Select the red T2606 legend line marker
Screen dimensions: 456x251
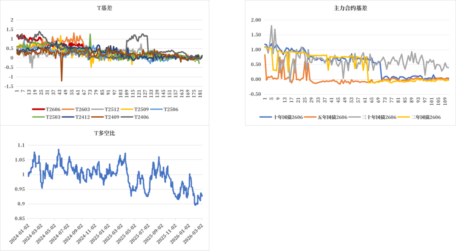(38, 109)
